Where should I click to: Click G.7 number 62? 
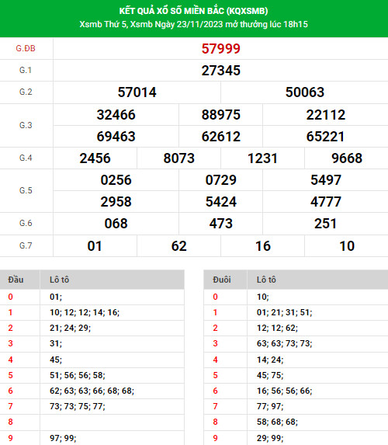pos(179,246)
